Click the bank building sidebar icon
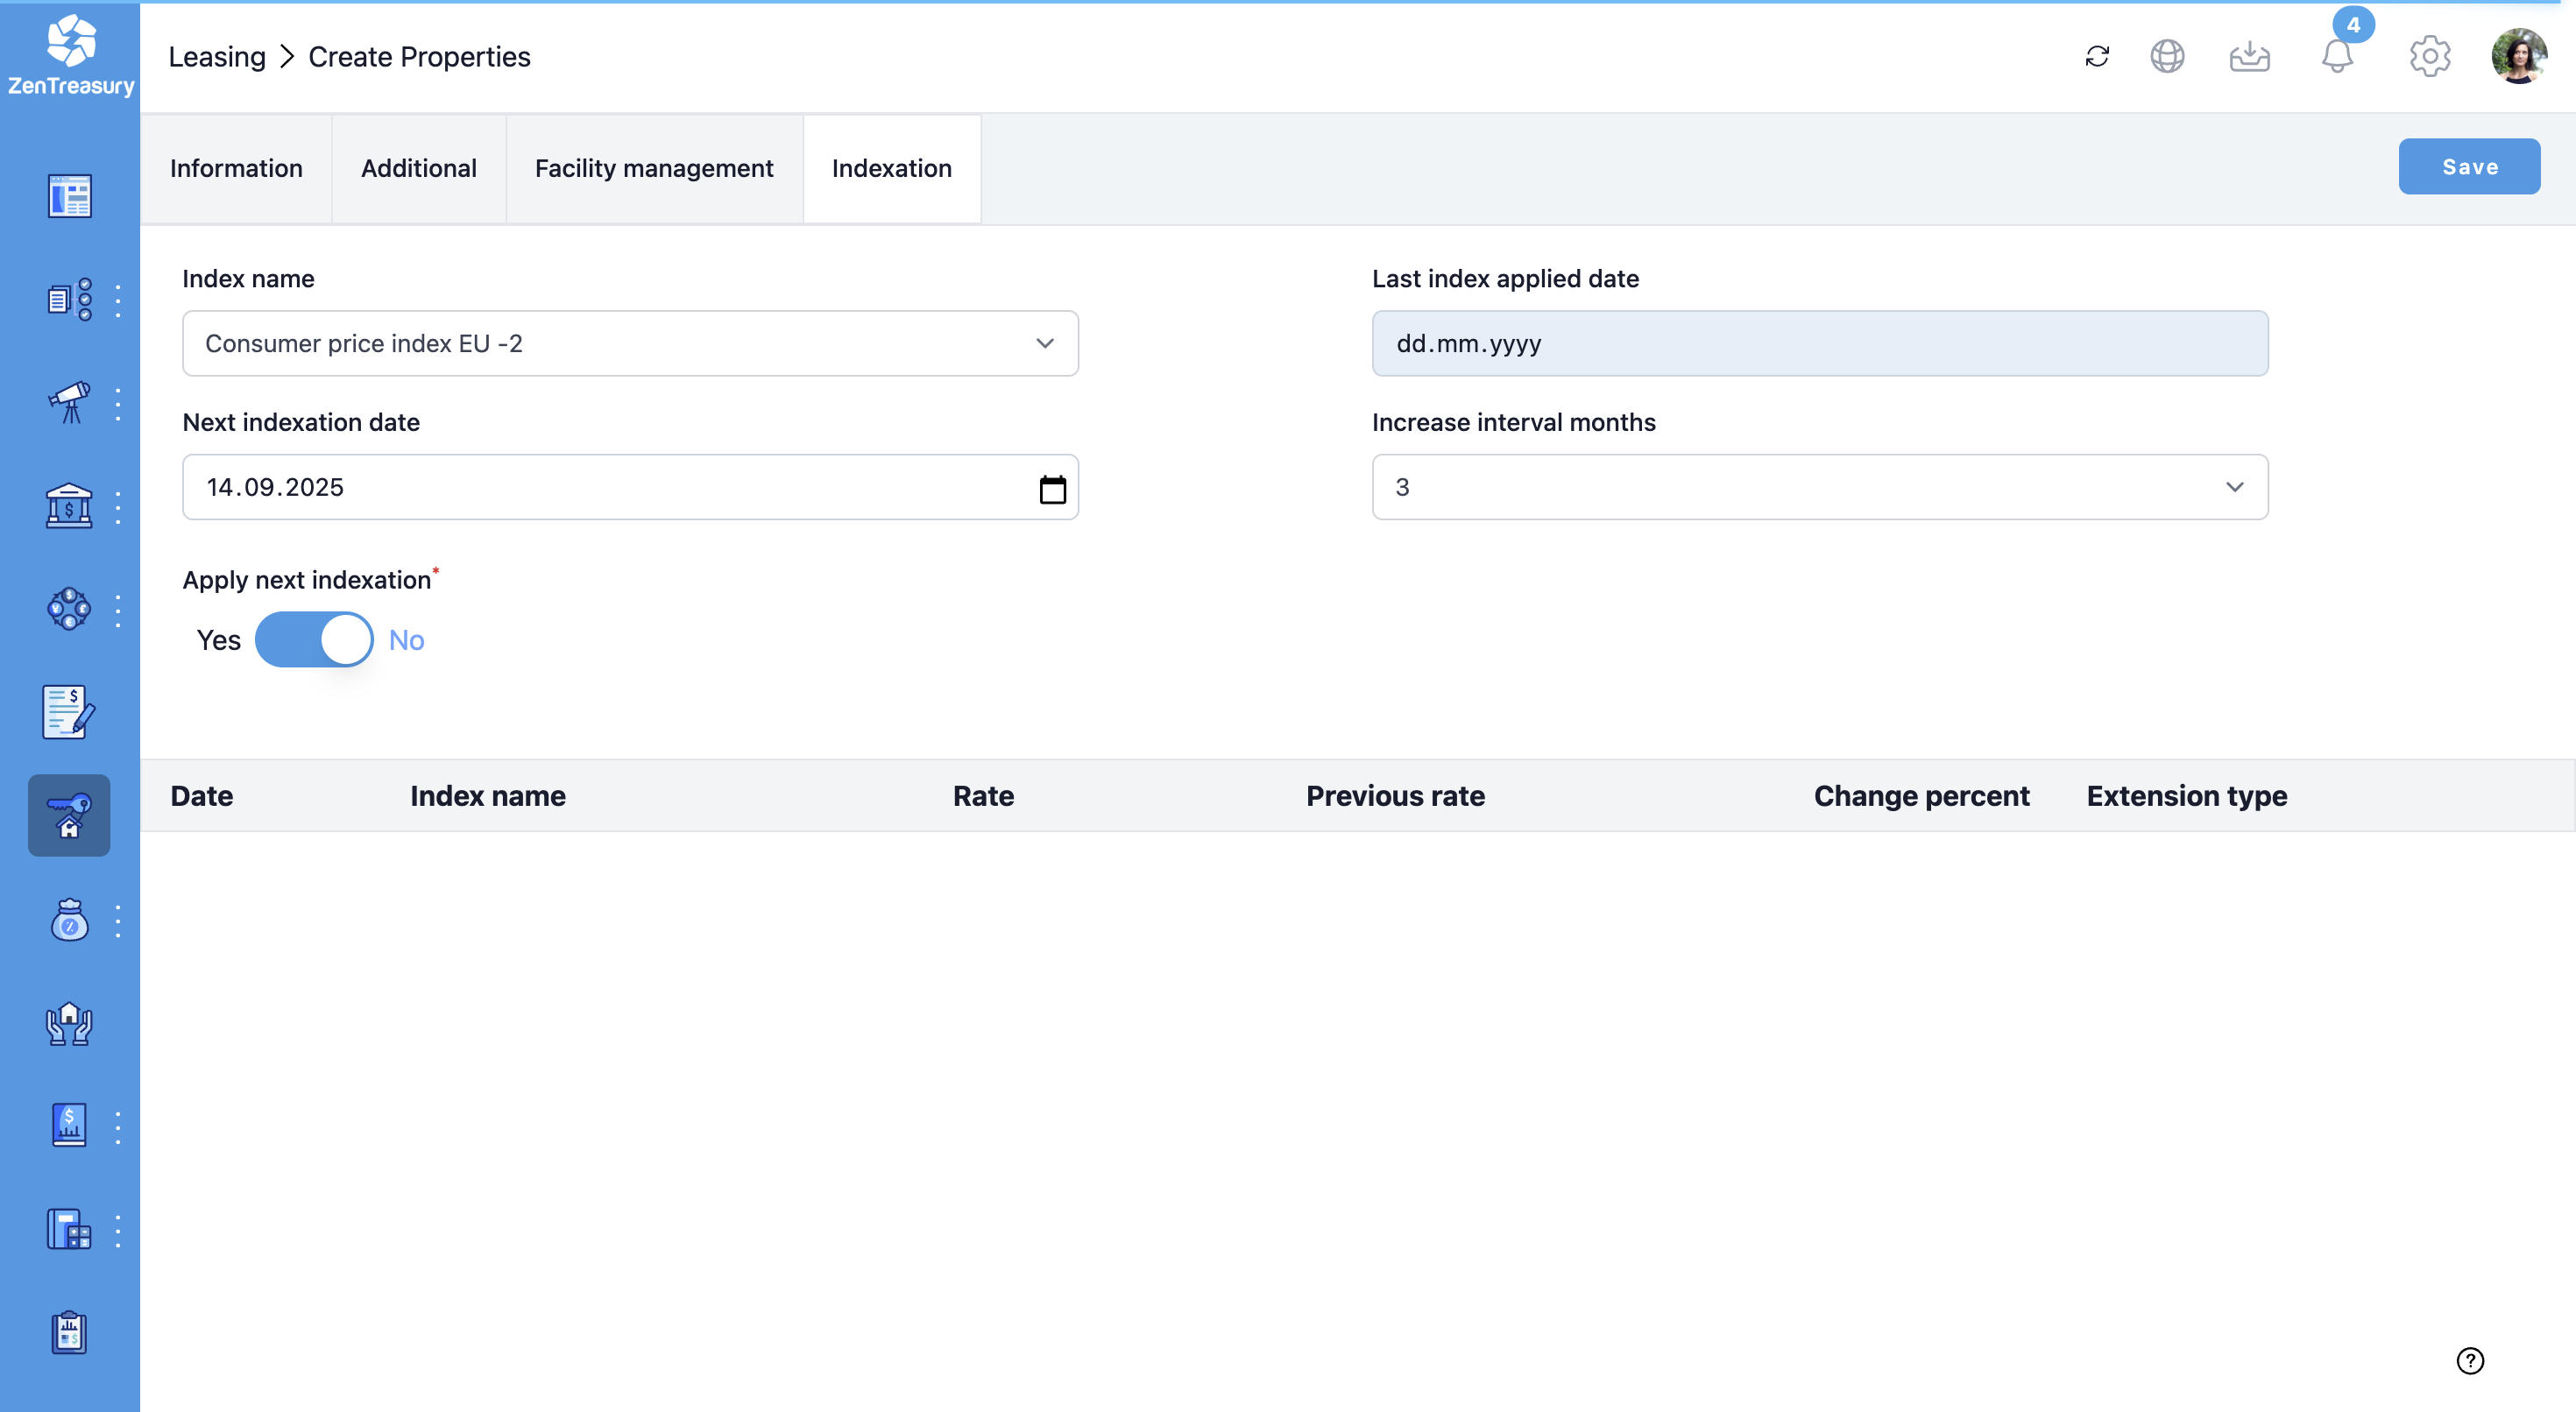Screen dimensions: 2576x1412 (69, 507)
